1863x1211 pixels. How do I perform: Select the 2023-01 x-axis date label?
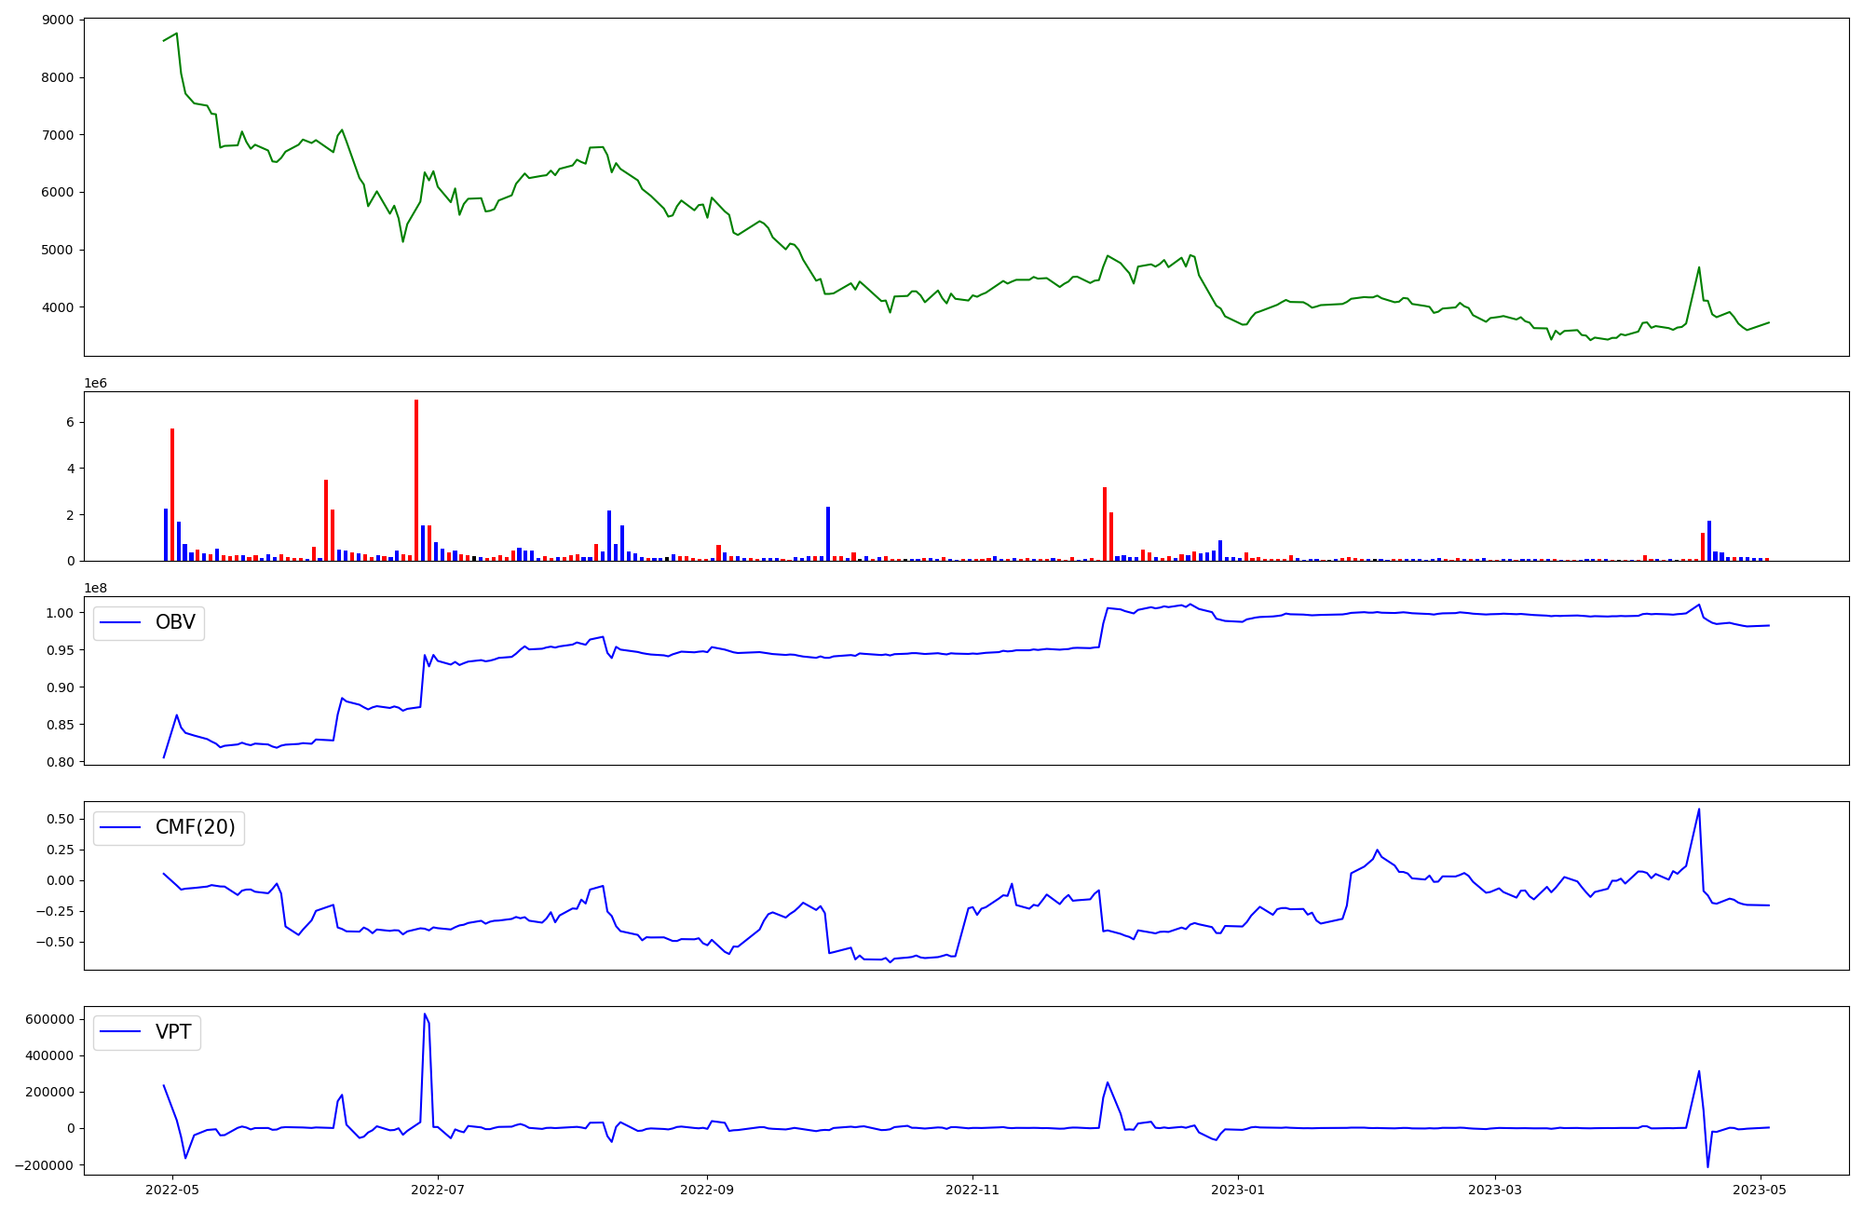[1238, 1190]
